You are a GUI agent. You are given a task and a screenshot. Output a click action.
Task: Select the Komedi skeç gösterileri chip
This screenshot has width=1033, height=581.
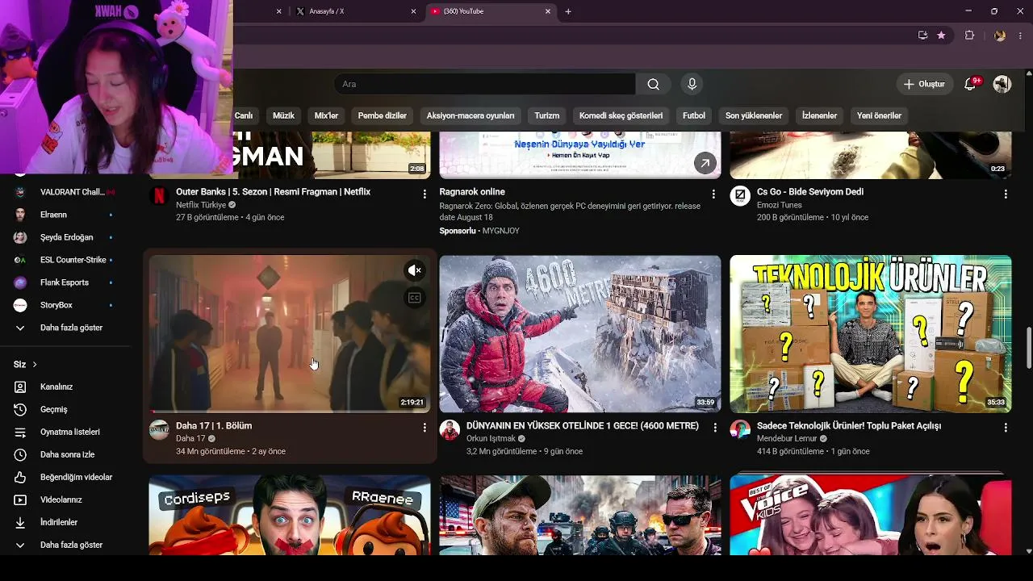coord(621,115)
